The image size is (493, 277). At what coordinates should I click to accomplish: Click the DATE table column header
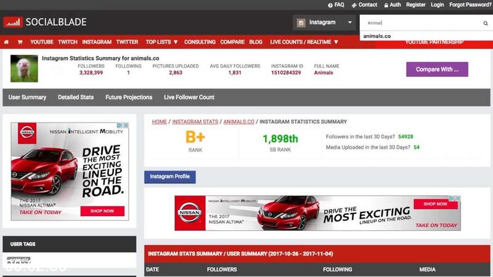(152, 270)
